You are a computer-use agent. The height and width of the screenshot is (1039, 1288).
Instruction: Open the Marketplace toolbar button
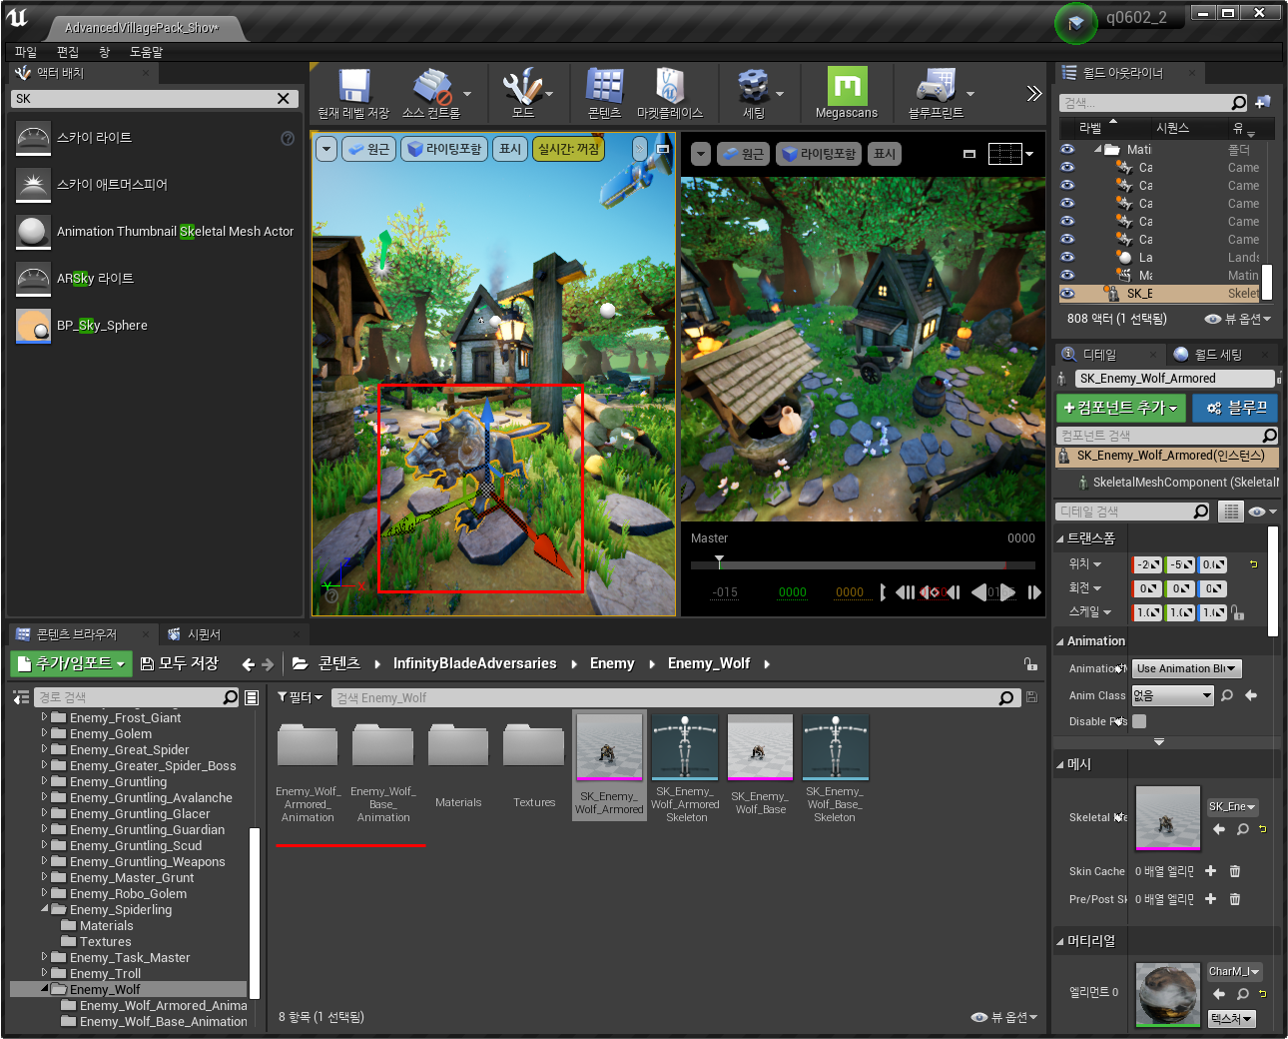click(670, 94)
